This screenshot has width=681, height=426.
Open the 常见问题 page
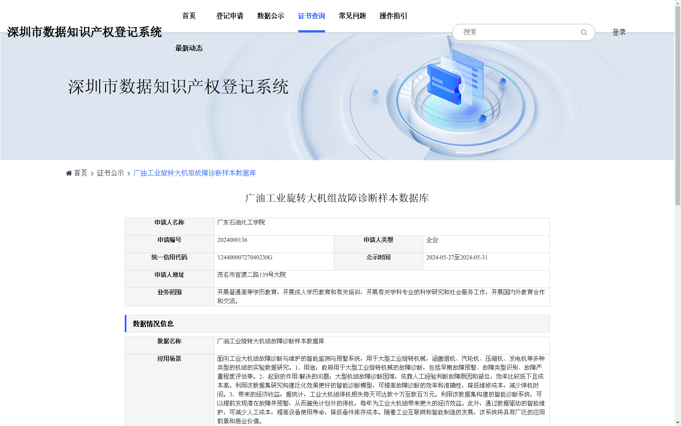tap(352, 16)
